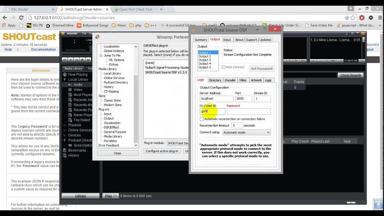
Task: Switch to Directory tab
Action: coord(215,80)
